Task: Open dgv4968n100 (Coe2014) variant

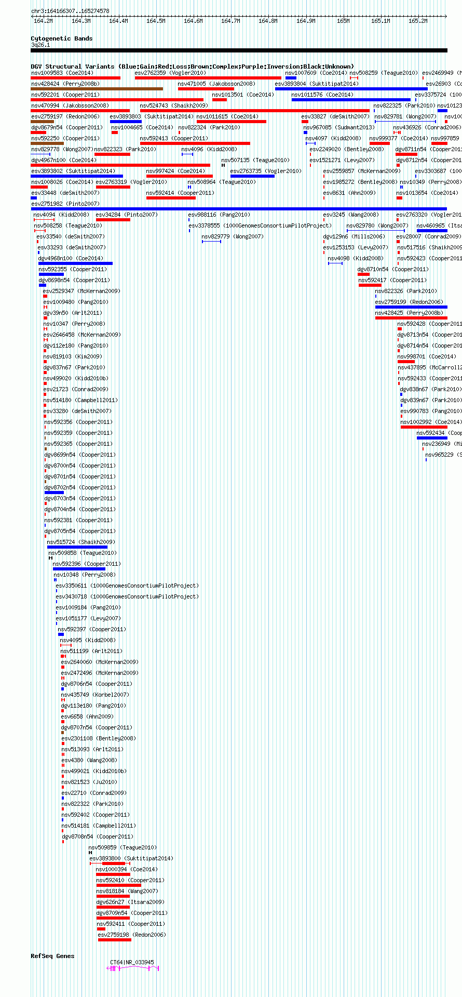Action: [71, 258]
